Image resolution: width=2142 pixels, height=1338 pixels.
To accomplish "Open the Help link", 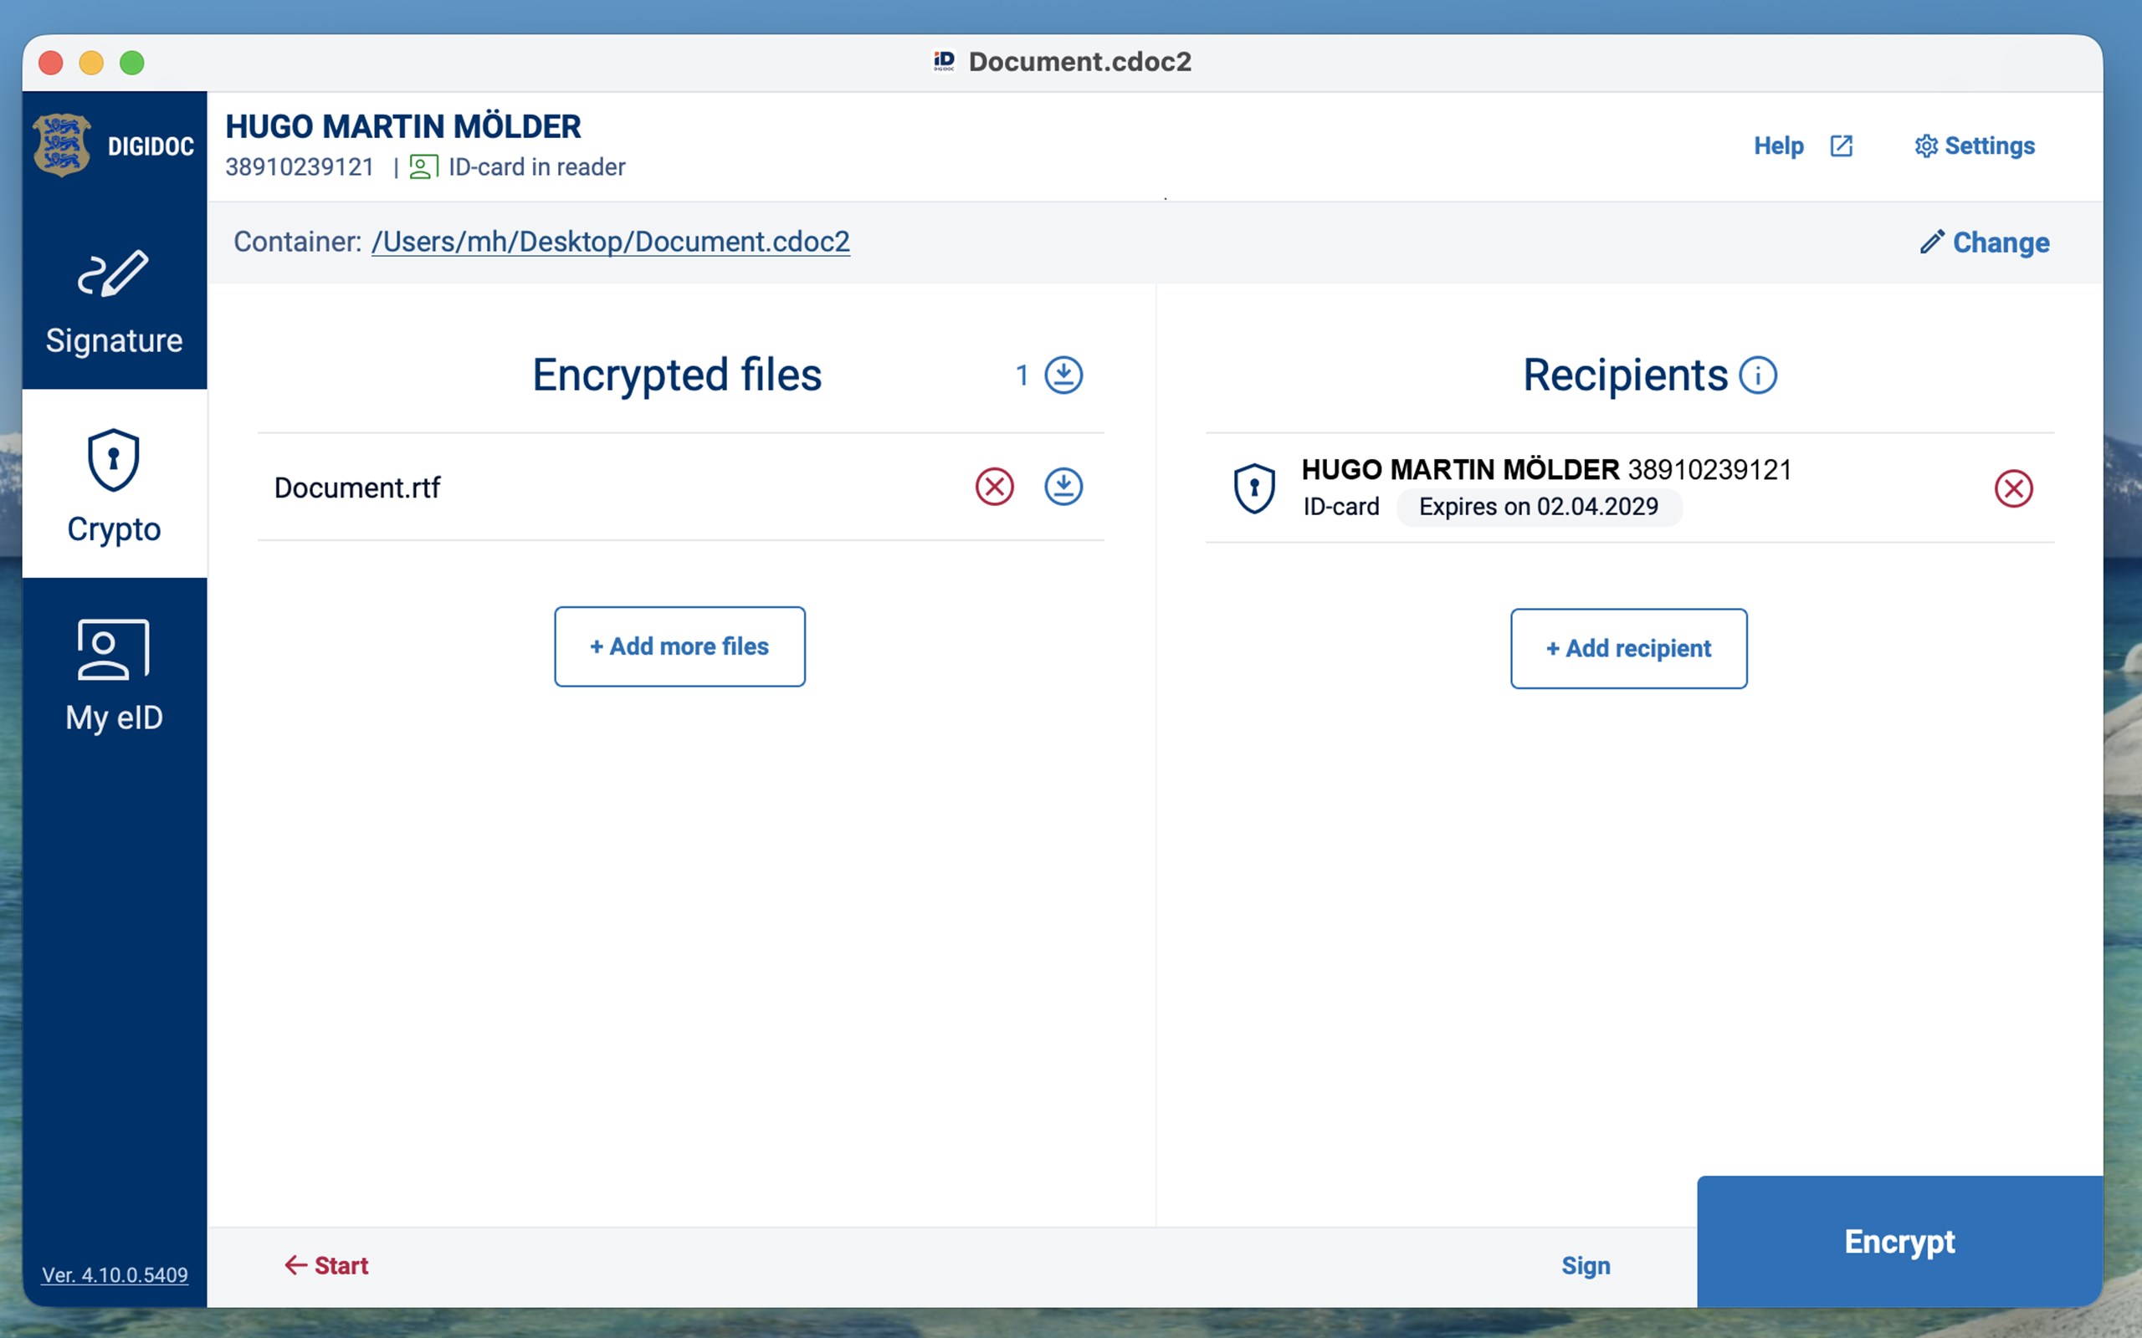I will coord(1778,146).
